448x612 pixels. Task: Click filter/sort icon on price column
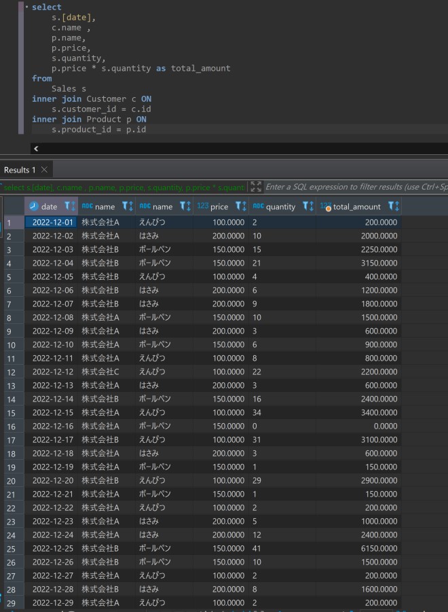[240, 206]
